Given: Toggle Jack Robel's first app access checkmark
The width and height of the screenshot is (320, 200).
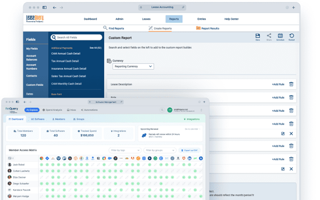Looking at the screenshot, I should coord(42,165).
